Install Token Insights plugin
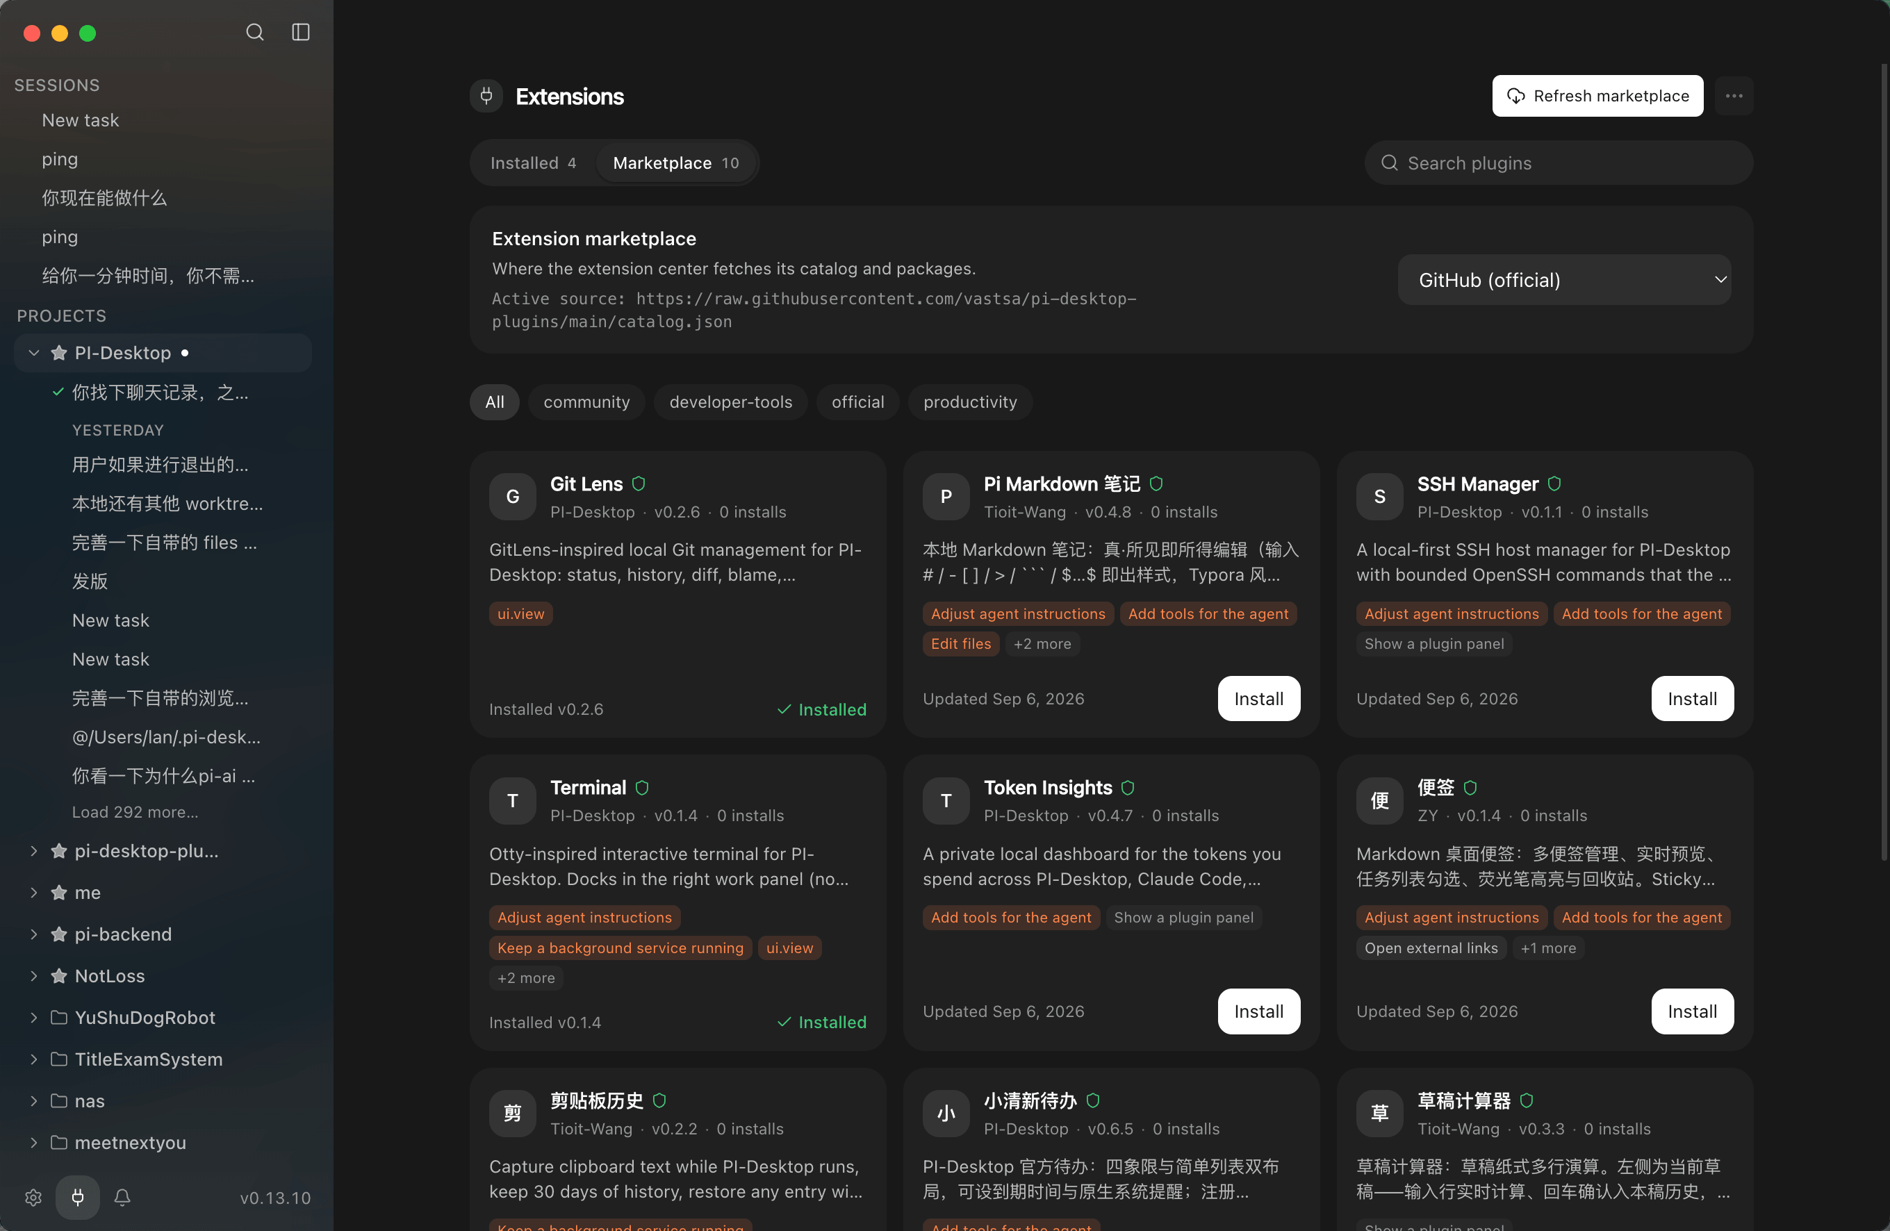This screenshot has height=1231, width=1890. pyautogui.click(x=1258, y=1011)
